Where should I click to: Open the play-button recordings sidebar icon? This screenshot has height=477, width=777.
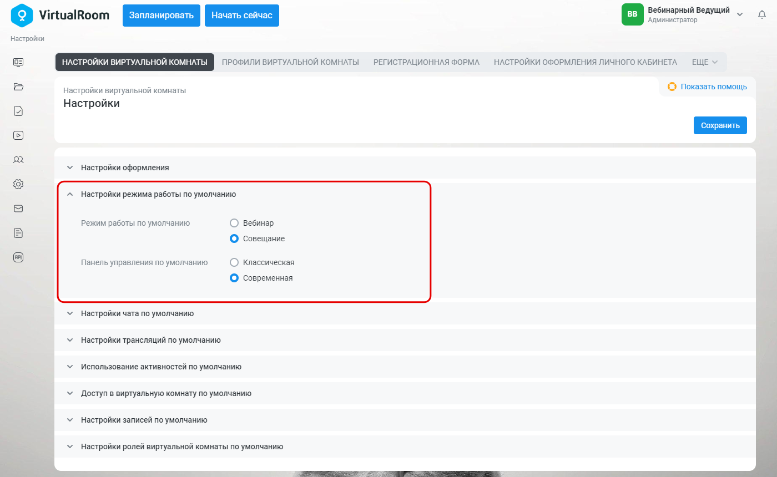click(18, 135)
